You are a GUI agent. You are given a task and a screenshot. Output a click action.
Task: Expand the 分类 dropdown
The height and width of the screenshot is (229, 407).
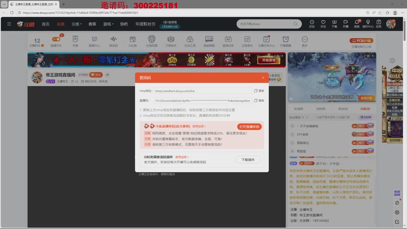76,24
